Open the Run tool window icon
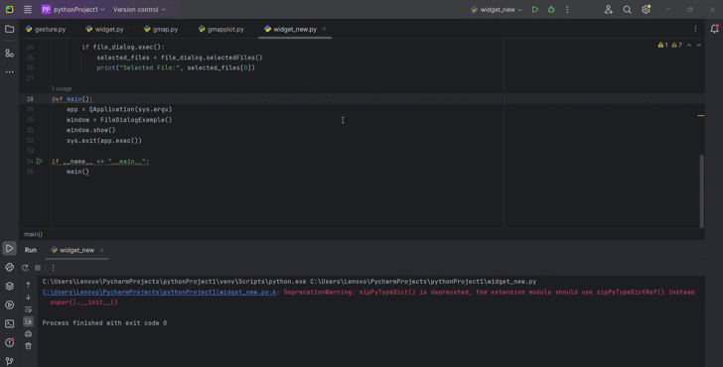The image size is (723, 367). (x=9, y=249)
